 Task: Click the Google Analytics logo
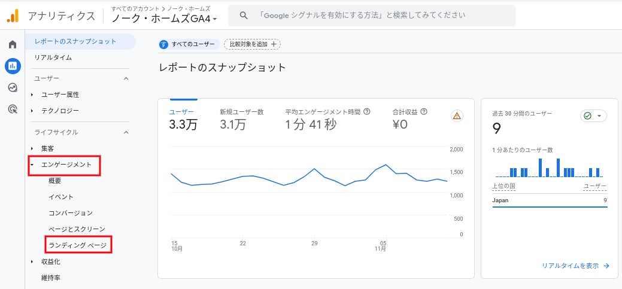13,16
